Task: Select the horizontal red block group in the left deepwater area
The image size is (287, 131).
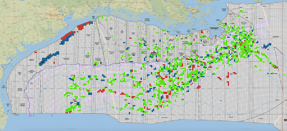Action: coord(103,90)
